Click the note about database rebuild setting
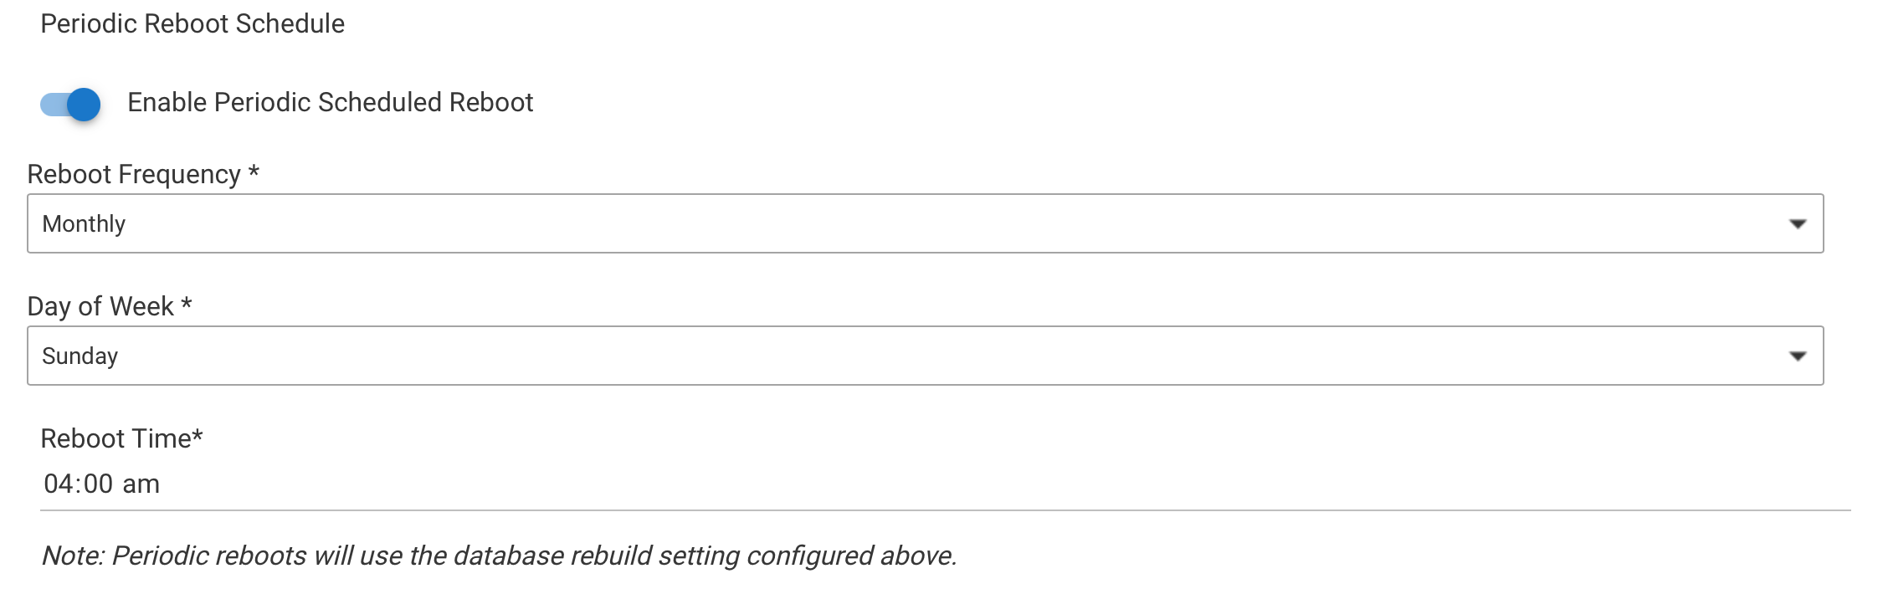 click(499, 556)
